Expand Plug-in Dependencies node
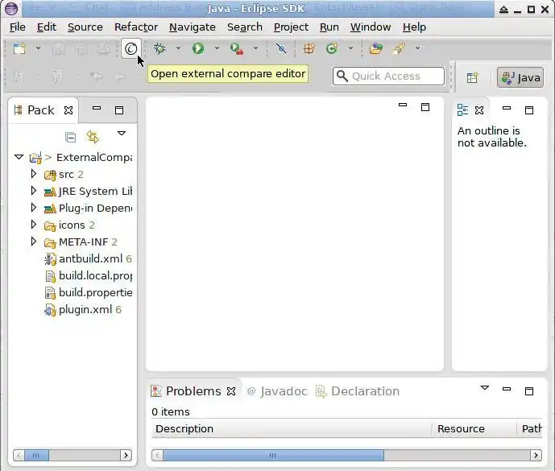The height and width of the screenshot is (471, 555). point(34,208)
